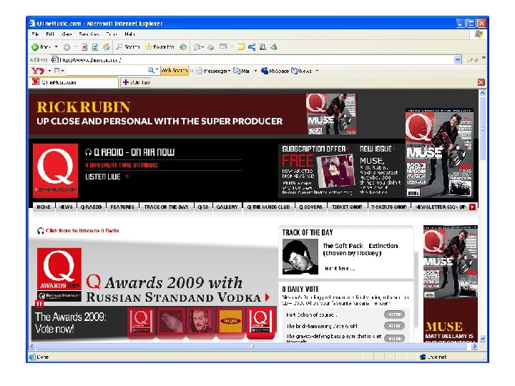Open the magnifier search options dropdown
Screen dimensions: 515x386
[x=157, y=70]
